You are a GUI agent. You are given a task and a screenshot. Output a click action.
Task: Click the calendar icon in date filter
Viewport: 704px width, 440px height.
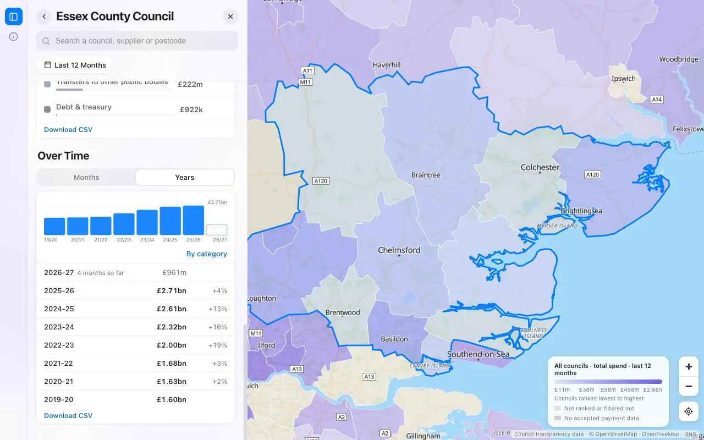pos(48,65)
